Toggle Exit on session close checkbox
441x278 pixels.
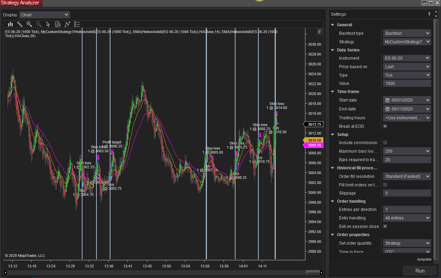pyautogui.click(x=385, y=226)
